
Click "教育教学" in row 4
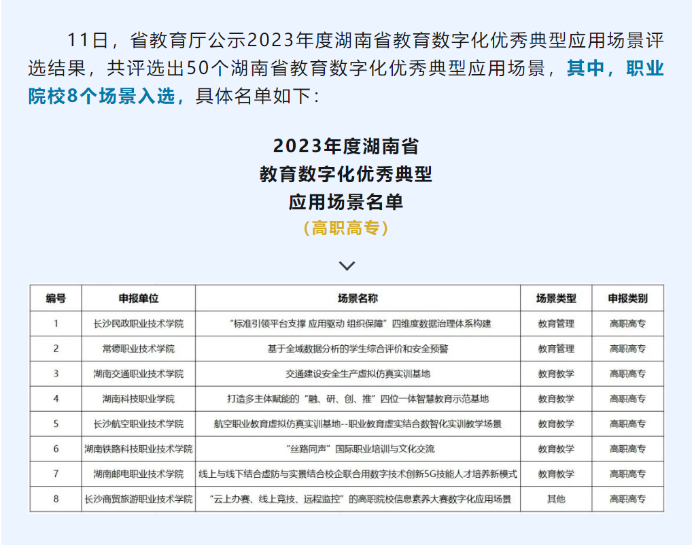coord(556,399)
